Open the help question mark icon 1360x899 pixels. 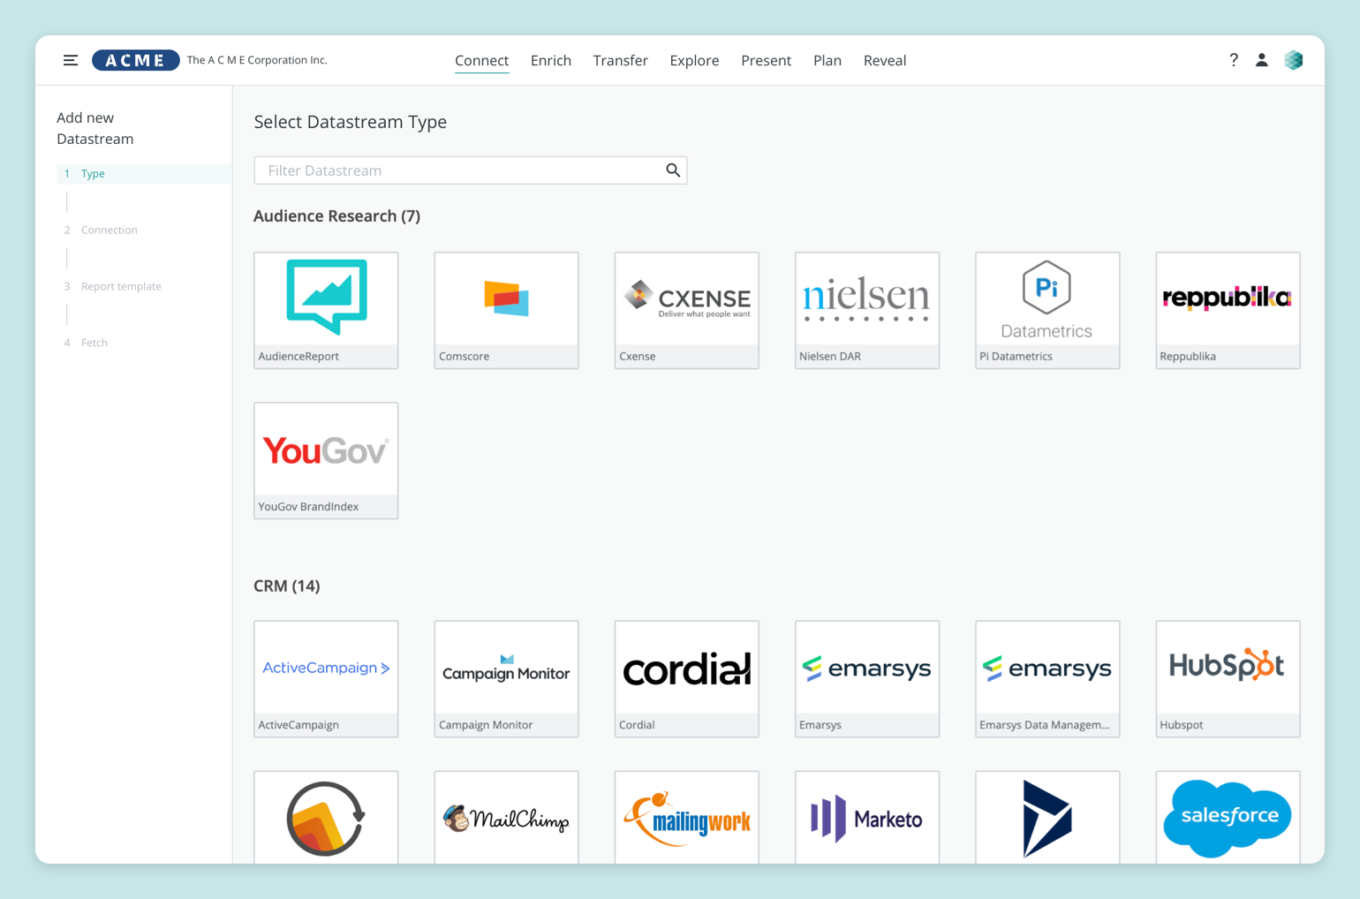[x=1234, y=60]
